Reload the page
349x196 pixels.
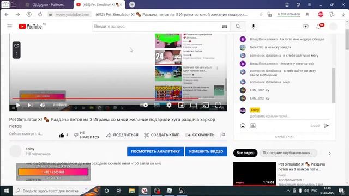click(x=40, y=15)
